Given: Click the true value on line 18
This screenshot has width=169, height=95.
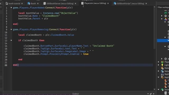Looking at the screenshot, I should [x=86, y=54].
